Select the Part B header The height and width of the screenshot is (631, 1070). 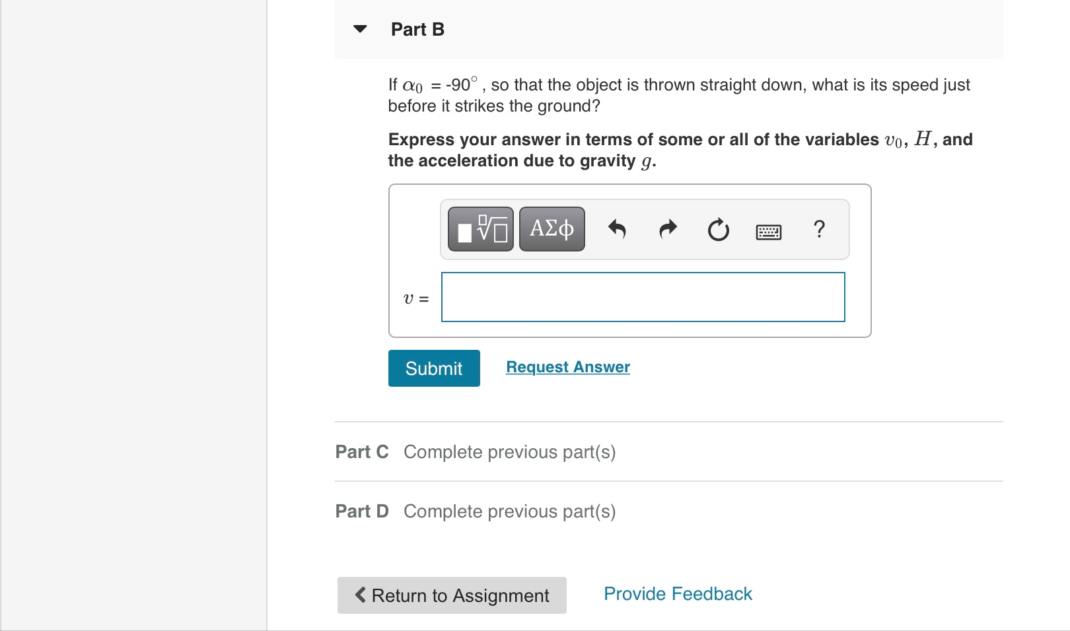tap(417, 28)
